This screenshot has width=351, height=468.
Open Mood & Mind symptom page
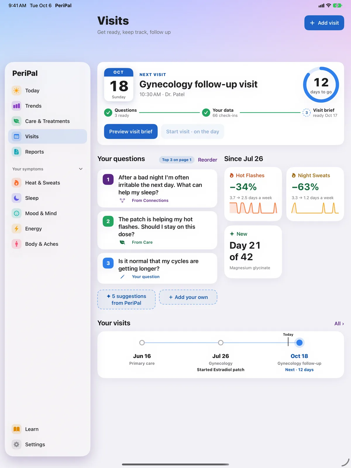point(48,214)
